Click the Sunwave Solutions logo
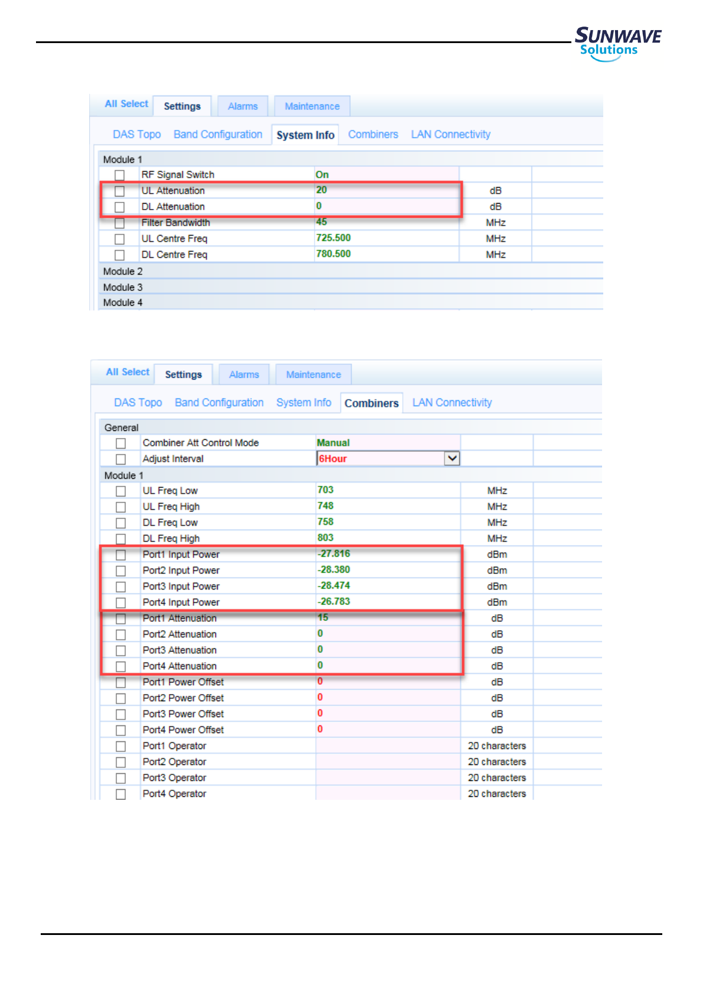Screen dimensions: 703x994 coord(618,43)
